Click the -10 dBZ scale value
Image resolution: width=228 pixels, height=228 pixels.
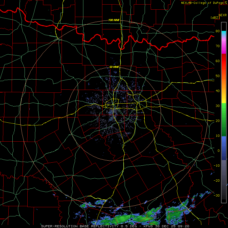[217, 166]
